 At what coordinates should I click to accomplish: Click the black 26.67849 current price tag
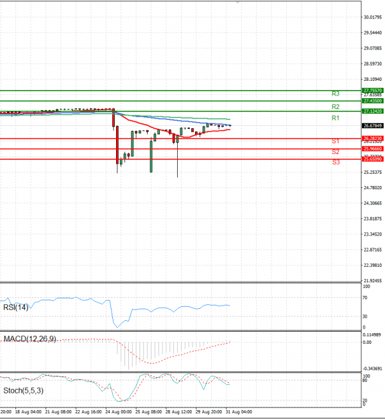[373, 126]
